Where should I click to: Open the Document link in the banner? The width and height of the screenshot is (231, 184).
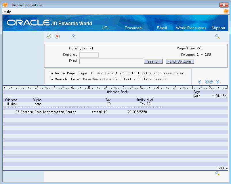133,28
